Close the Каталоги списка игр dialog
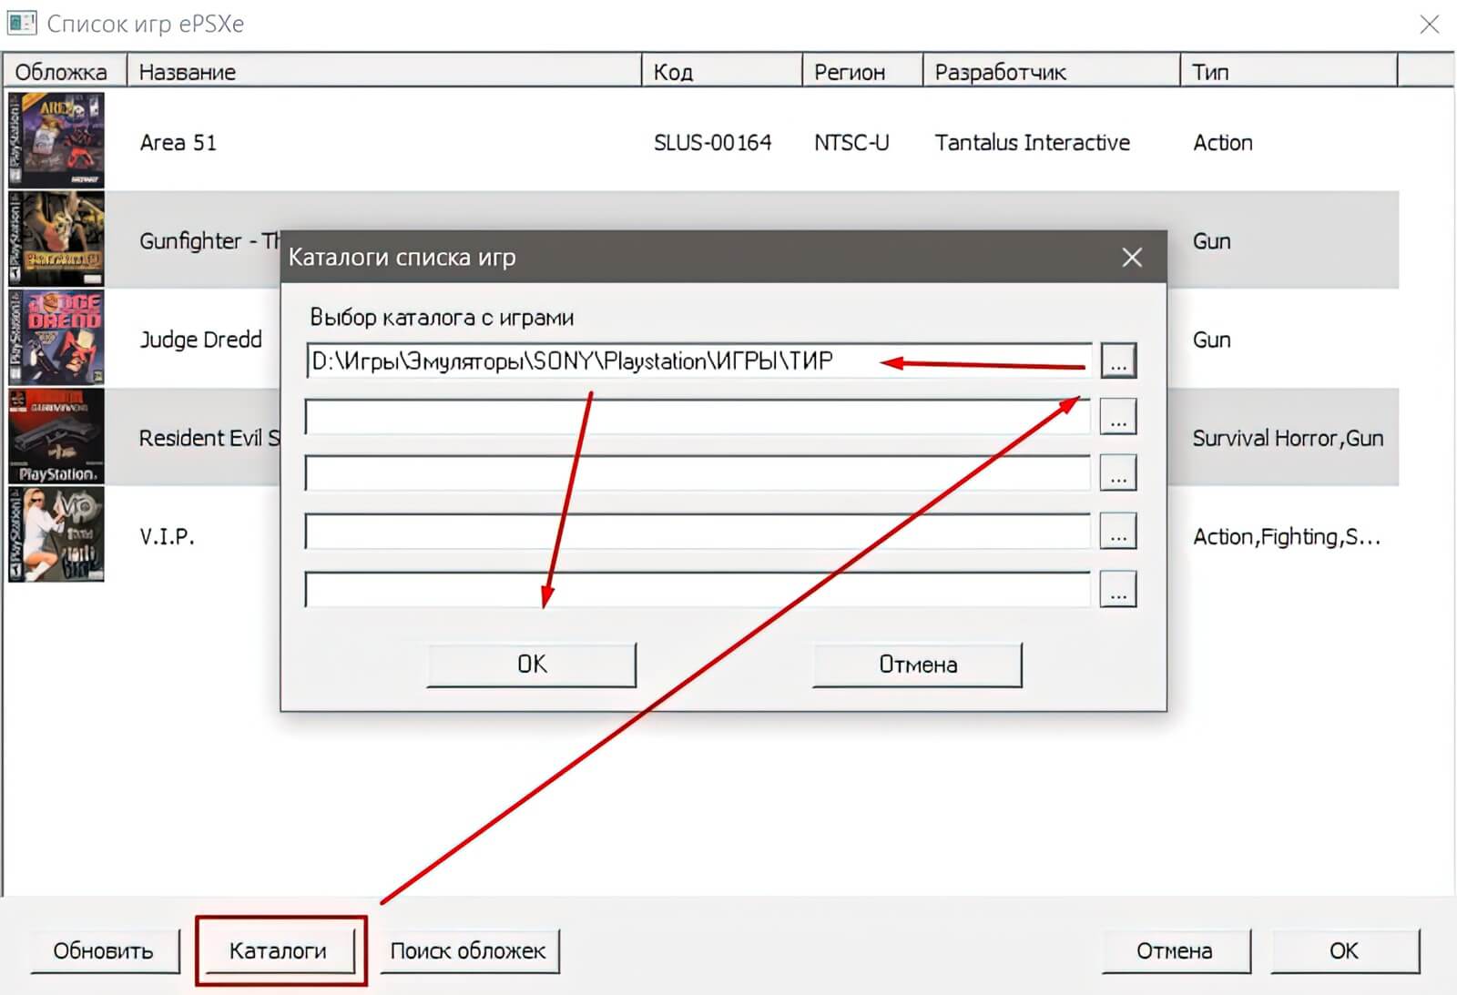Viewport: 1457px width, 995px height. (x=1132, y=258)
